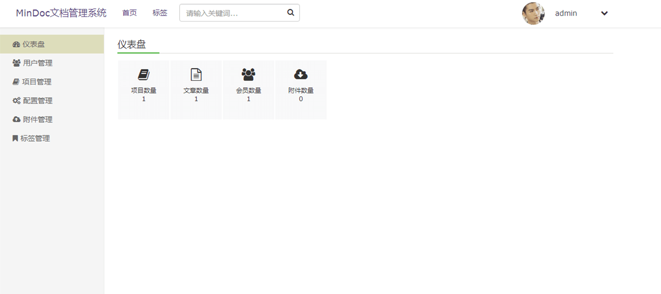
Task: Click the admin avatar picture
Action: [x=533, y=14]
